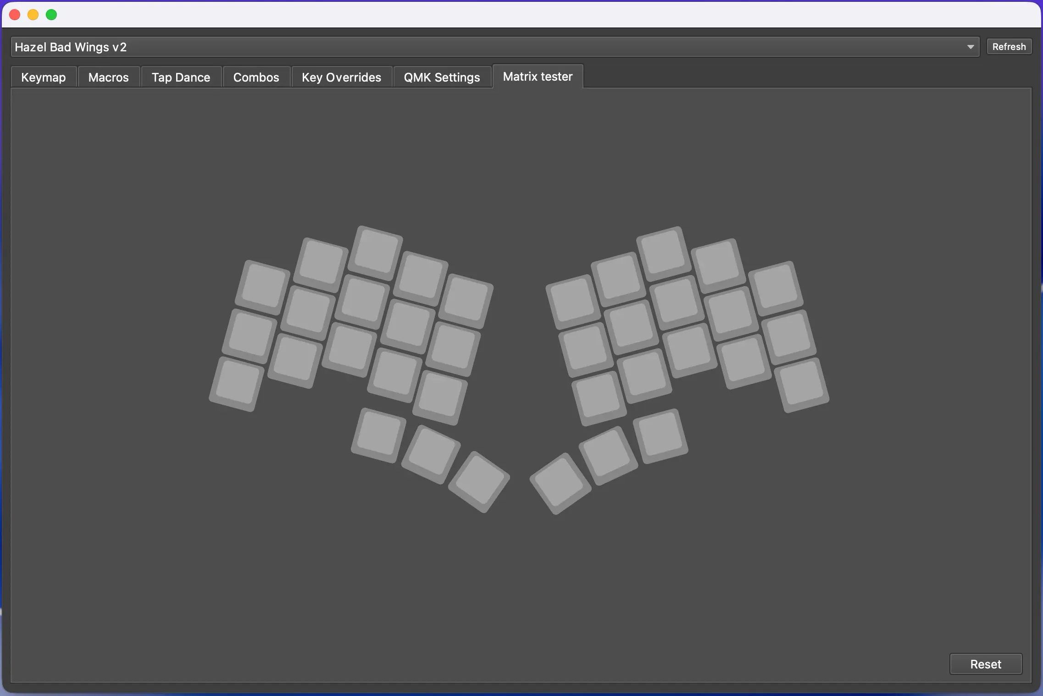Select the Combos tab
Screen dimensions: 1043x696
click(256, 77)
